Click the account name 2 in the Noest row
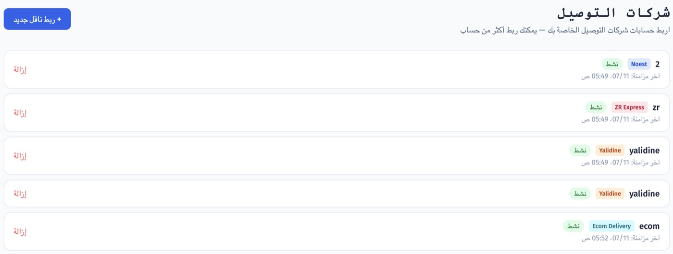Viewport: 673px width, 254px height. pos(657,64)
